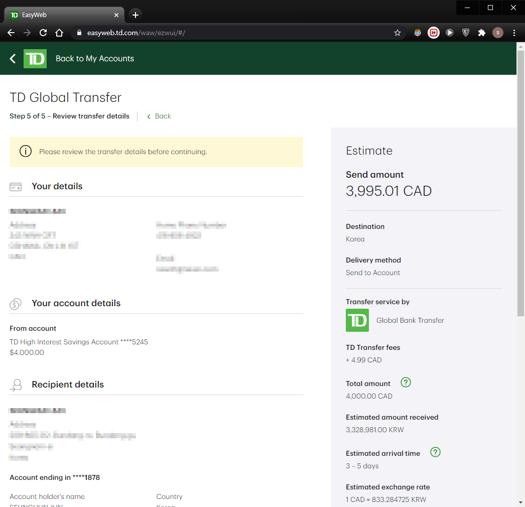Click the info circle in notice
The image size is (525, 507).
tap(26, 152)
